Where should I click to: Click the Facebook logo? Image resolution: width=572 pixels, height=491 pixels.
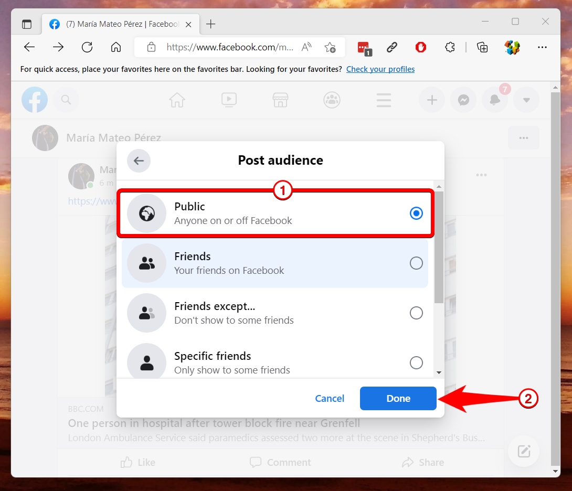pyautogui.click(x=35, y=100)
